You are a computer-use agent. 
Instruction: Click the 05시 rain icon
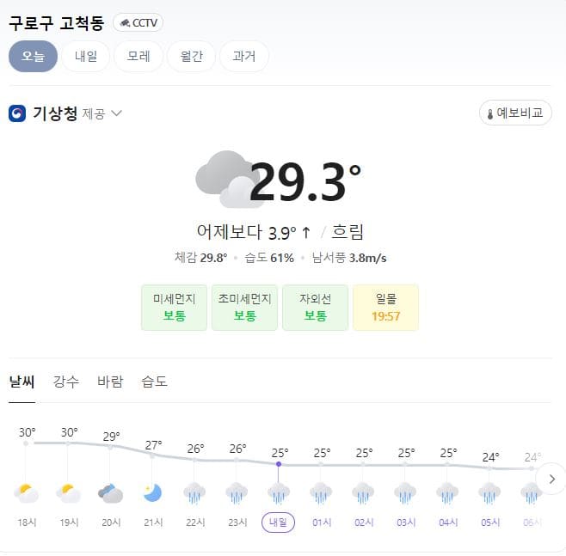(x=489, y=493)
